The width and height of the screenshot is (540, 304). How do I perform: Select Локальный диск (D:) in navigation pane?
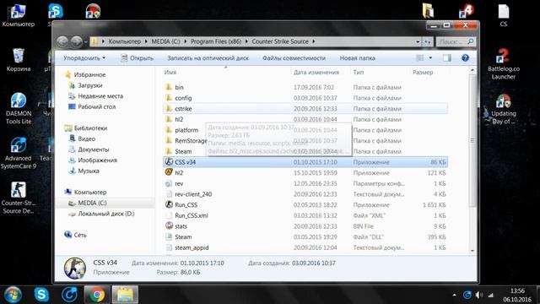coord(106,214)
